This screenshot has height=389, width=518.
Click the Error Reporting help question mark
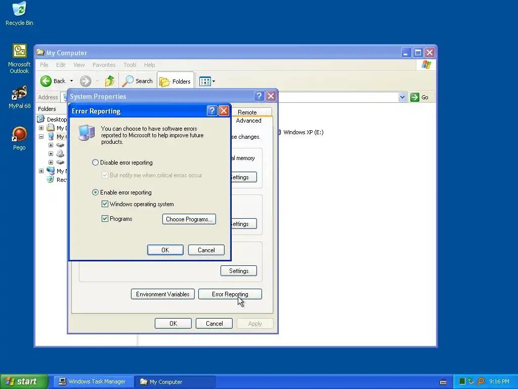(x=212, y=111)
